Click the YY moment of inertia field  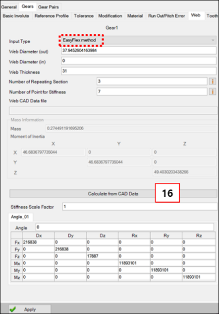coord(119,162)
